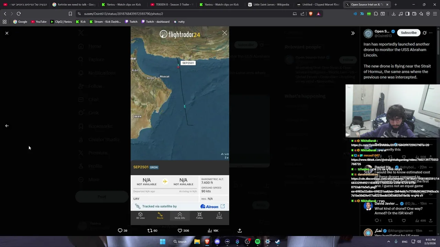Image resolution: width=440 pixels, height=247 pixels.
Task: Open Discord from the taskbar
Action: coord(217,242)
